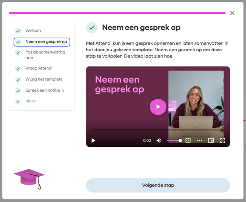246x202 pixels.
Task: Go to 'Pas de samenvatting aan' step
Action: point(46,55)
